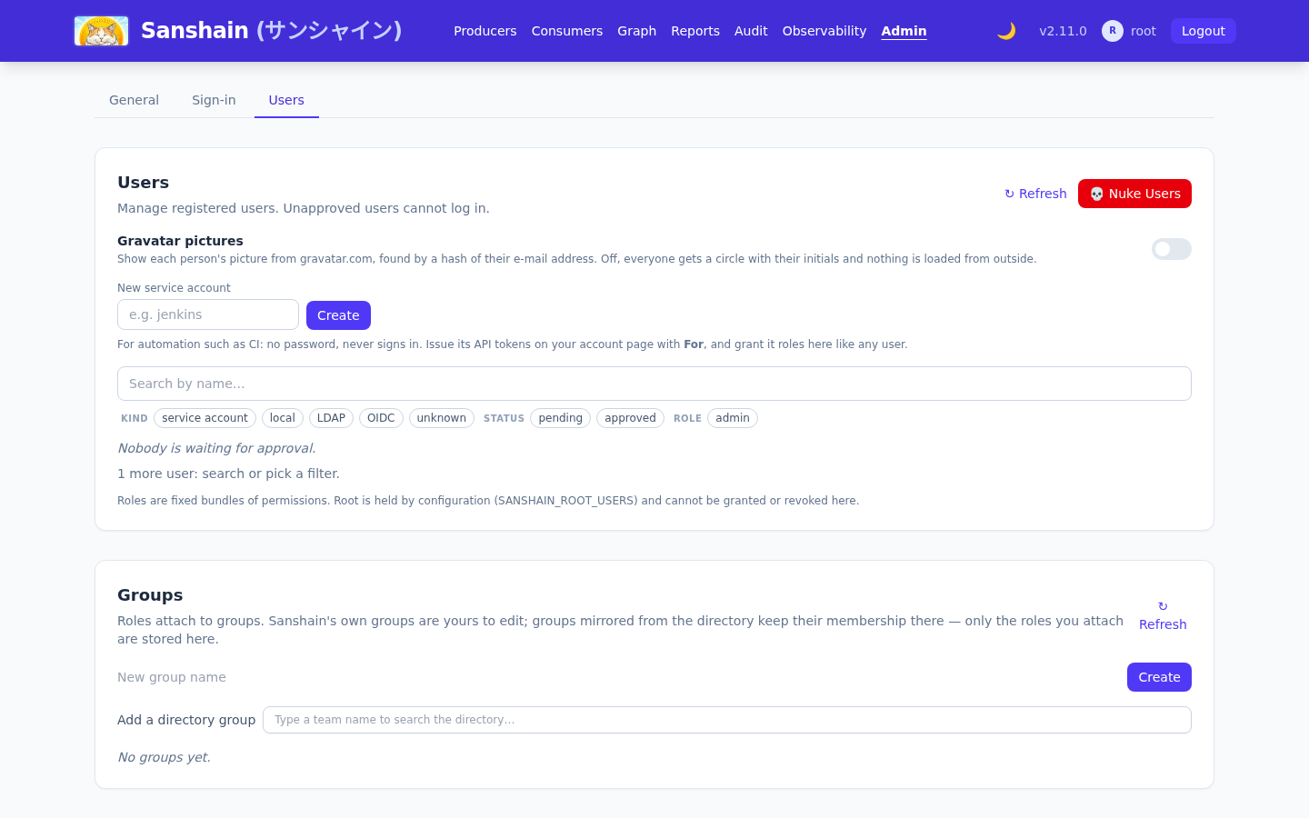Screen dimensions: 1309x818
Task: Focus the directory group search field
Action: tap(727, 720)
